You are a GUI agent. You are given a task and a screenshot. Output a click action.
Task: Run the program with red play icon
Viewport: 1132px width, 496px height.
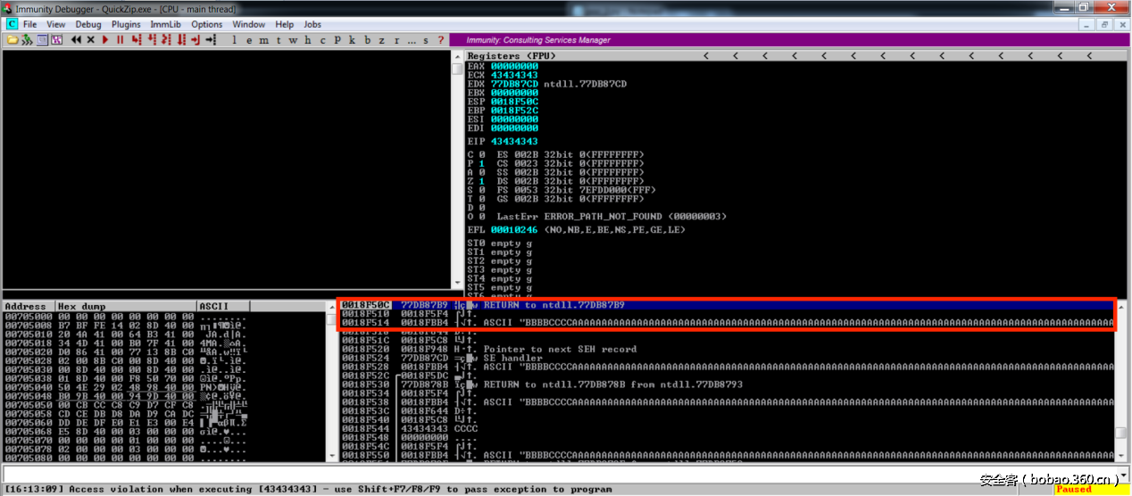(105, 40)
